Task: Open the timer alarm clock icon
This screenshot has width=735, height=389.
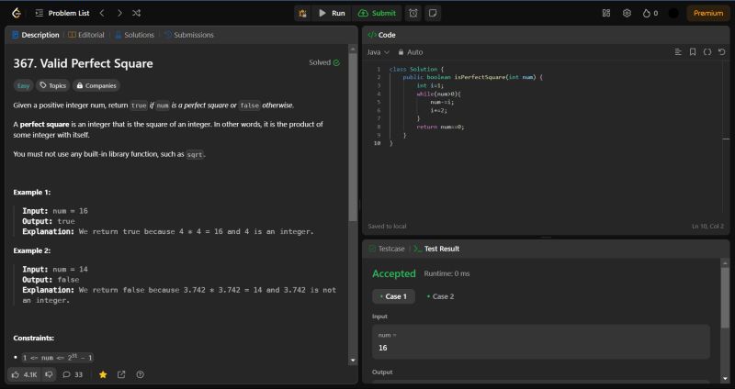Action: click(x=413, y=13)
